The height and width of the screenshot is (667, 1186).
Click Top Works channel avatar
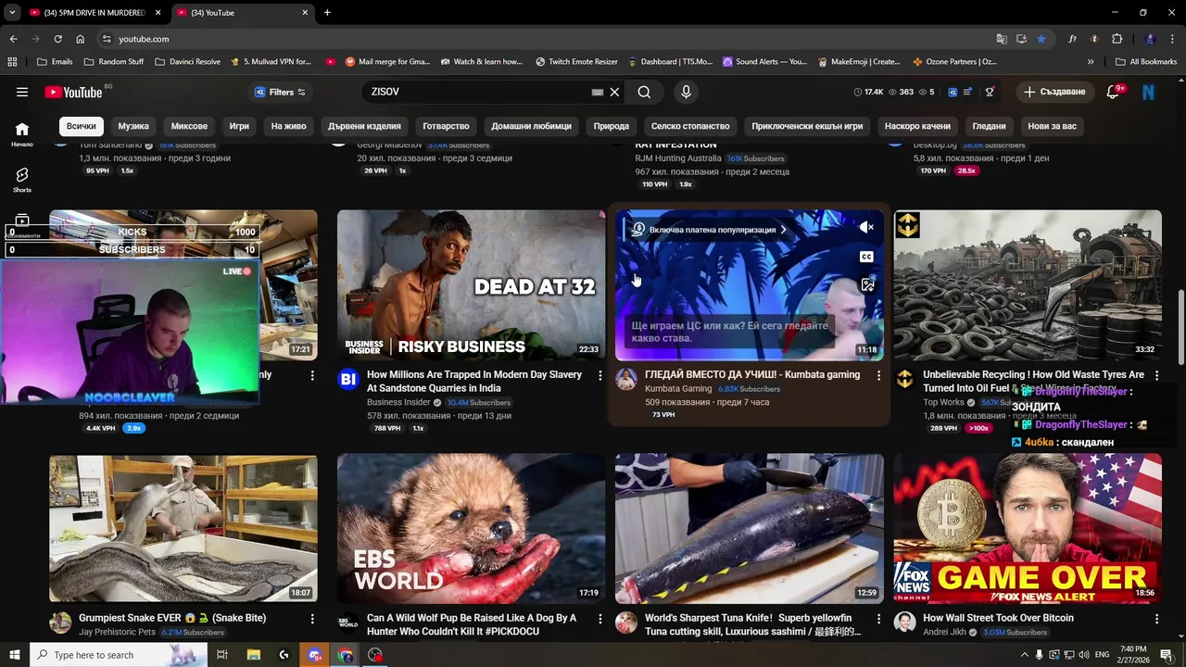904,378
